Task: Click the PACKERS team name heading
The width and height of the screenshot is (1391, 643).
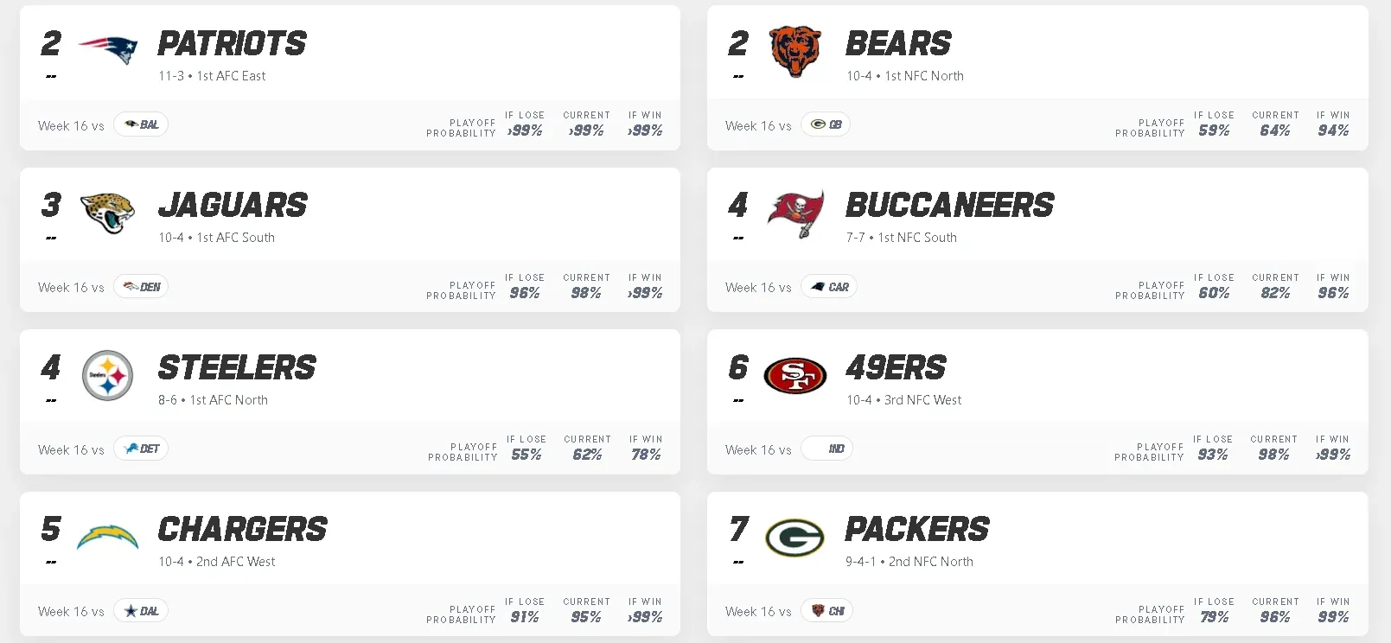Action: 917,530
